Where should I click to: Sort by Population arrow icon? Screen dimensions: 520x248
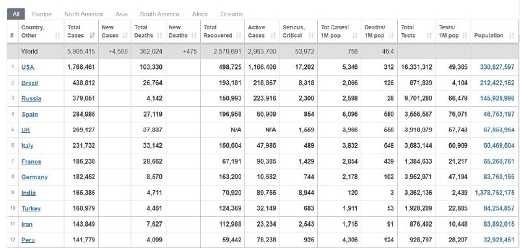coord(512,36)
